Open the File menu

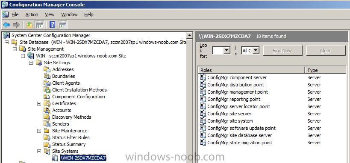coord(15,14)
